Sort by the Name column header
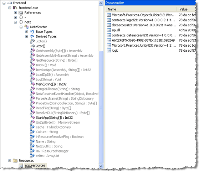Screen dimensions: 199x171 pyautogui.click(x=141, y=9)
